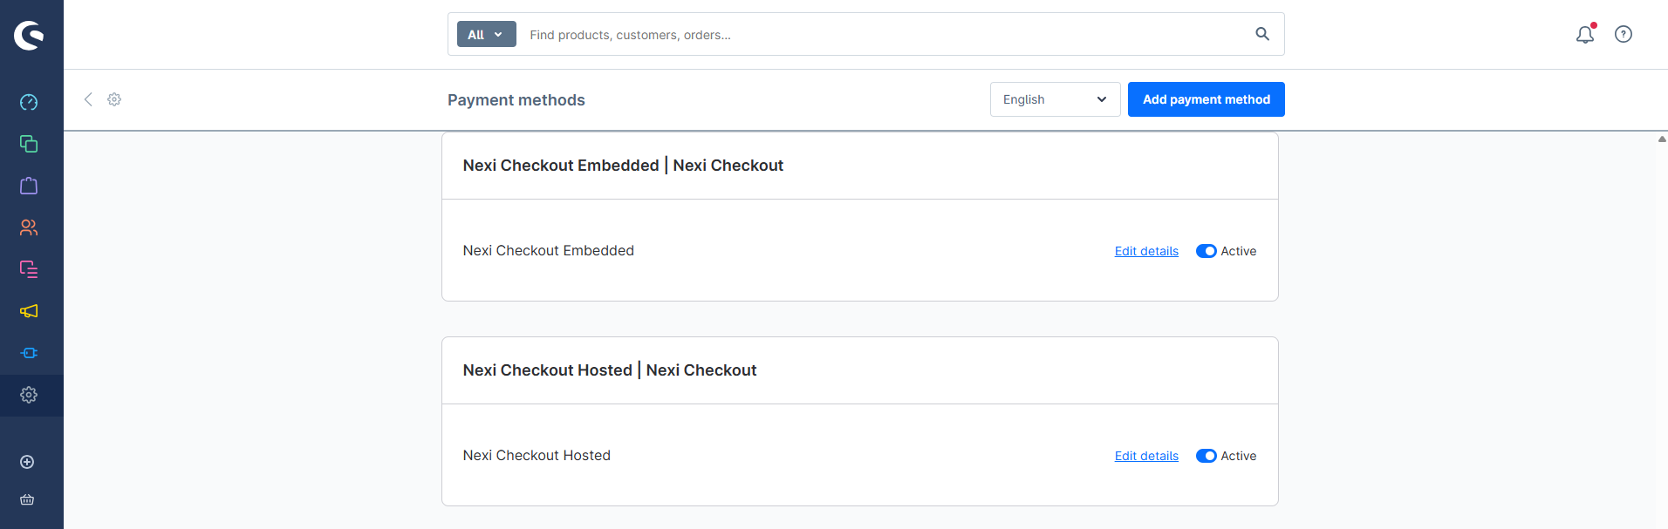Toggle Nexi Checkout Embedded Active switch
The width and height of the screenshot is (1668, 529).
point(1206,251)
